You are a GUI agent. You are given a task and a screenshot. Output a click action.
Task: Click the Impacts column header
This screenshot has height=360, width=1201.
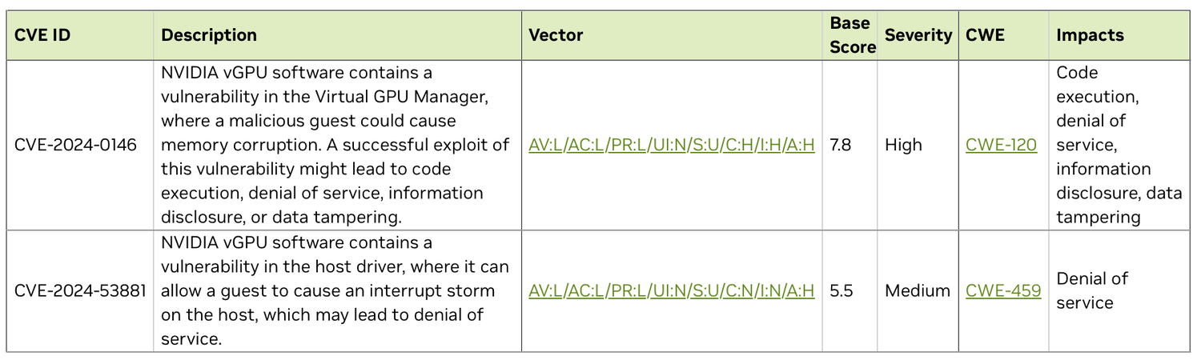click(1090, 35)
